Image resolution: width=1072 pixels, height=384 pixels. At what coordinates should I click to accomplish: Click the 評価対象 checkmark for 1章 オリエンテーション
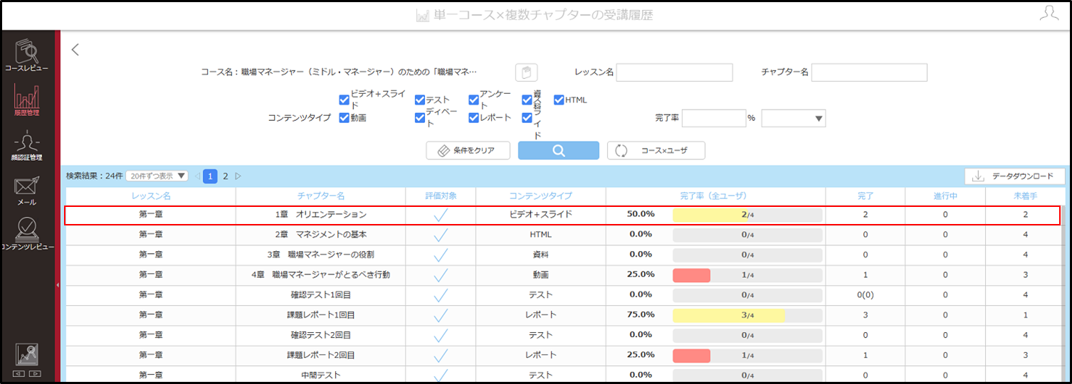[441, 214]
